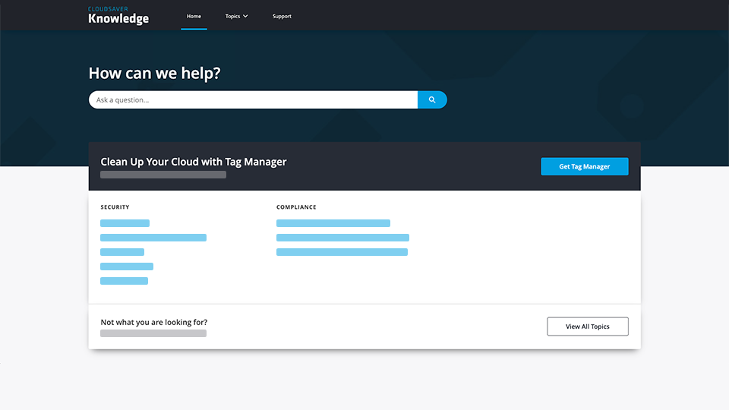Click the Get Tag Manager button

(x=584, y=166)
